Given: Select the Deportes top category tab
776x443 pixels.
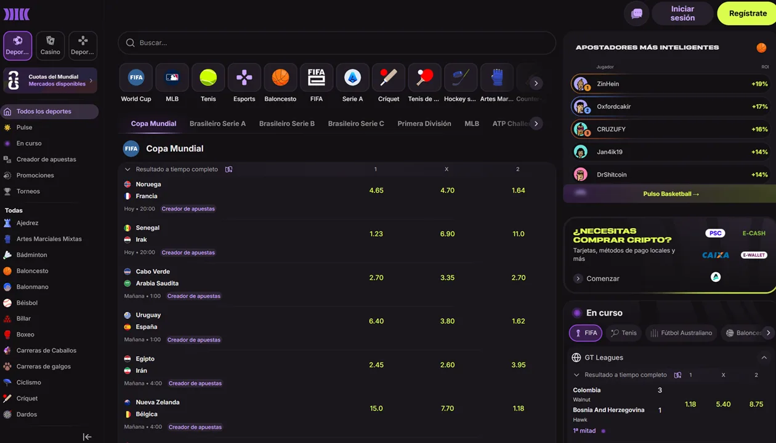Looking at the screenshot, I should point(18,46).
